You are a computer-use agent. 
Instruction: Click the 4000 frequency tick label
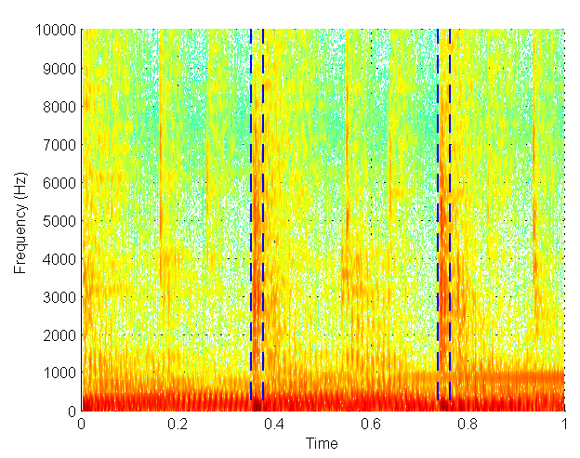[x=59, y=259]
